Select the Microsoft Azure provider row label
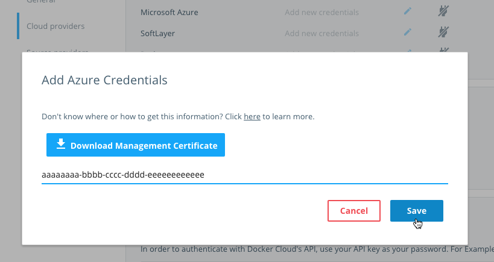 click(x=169, y=12)
